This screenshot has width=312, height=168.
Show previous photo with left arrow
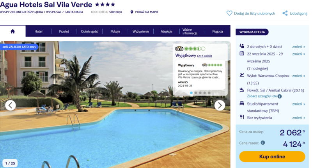click(x=11, y=105)
